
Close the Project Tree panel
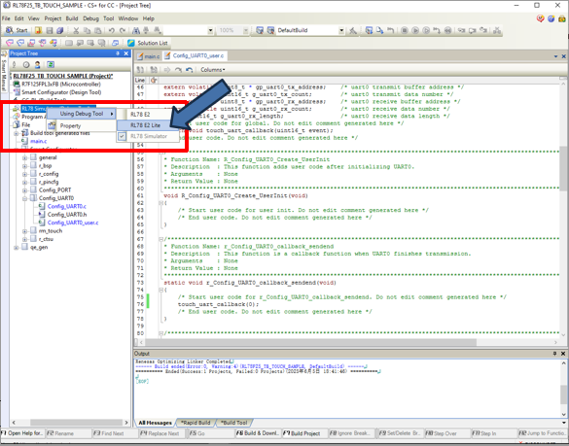pyautogui.click(x=125, y=53)
